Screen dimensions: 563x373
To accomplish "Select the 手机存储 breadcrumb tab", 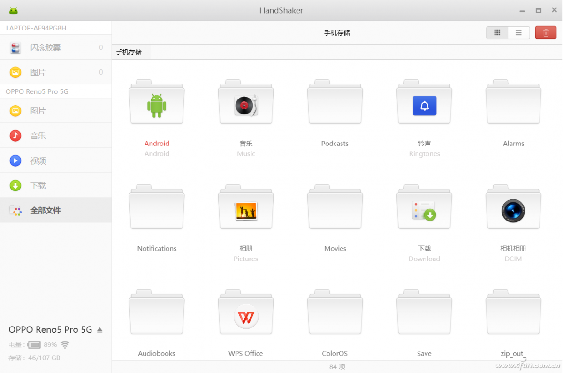I will click(x=129, y=52).
